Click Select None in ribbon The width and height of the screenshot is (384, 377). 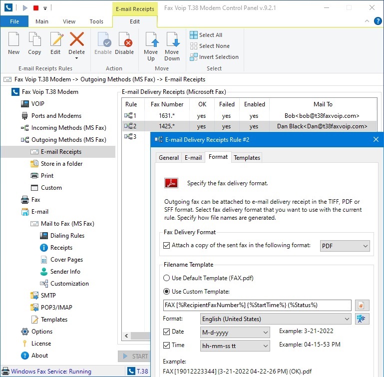[x=210, y=46]
